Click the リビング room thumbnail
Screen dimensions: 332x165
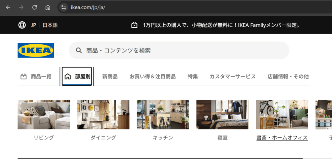tap(44, 115)
